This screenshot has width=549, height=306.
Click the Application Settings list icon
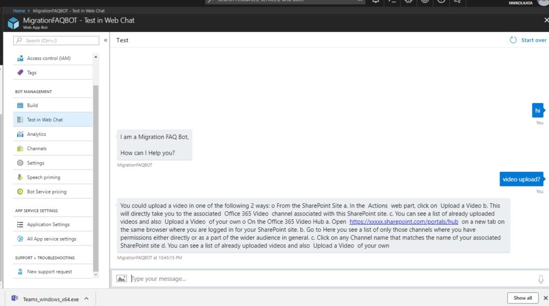pos(20,224)
